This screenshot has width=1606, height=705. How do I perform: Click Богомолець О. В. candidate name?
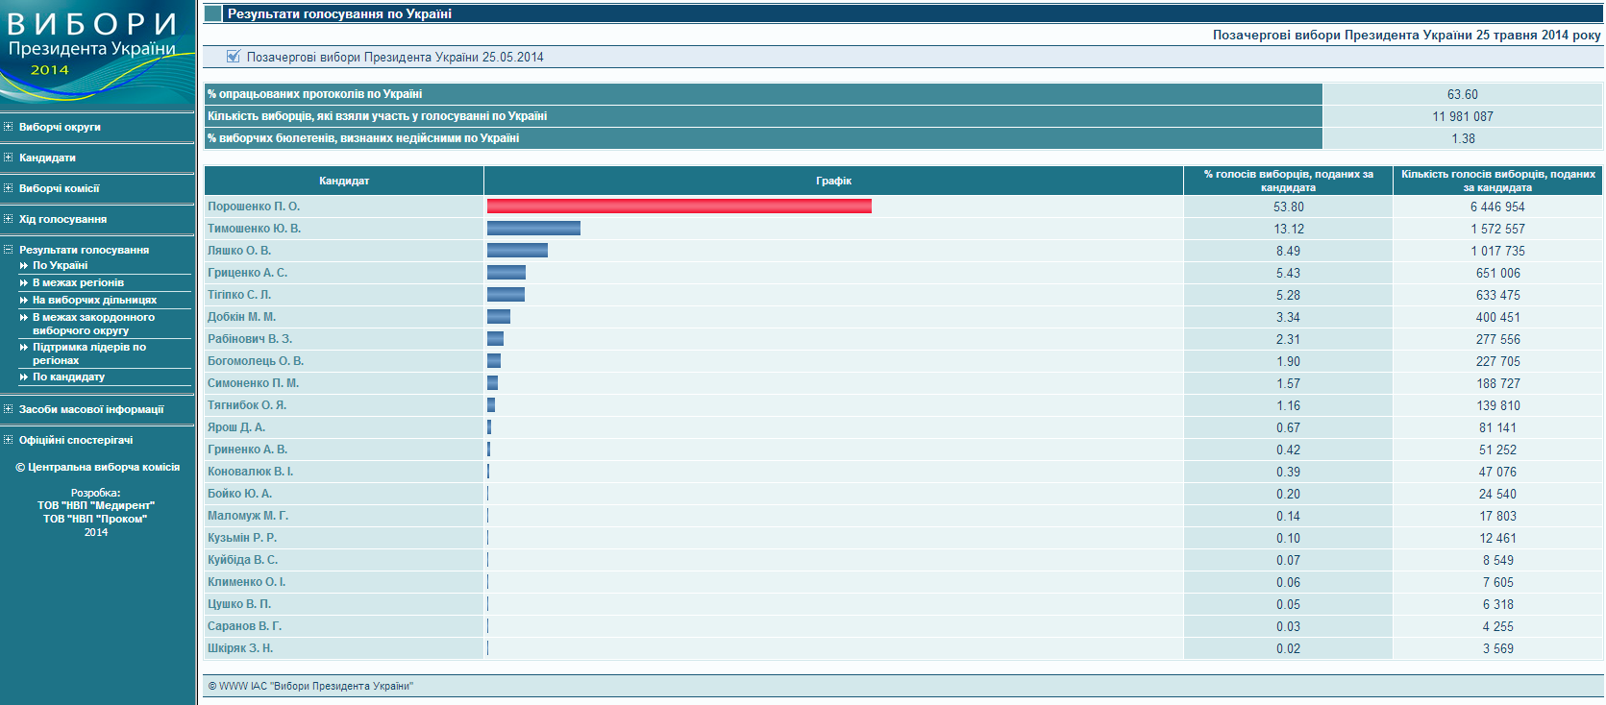click(256, 361)
